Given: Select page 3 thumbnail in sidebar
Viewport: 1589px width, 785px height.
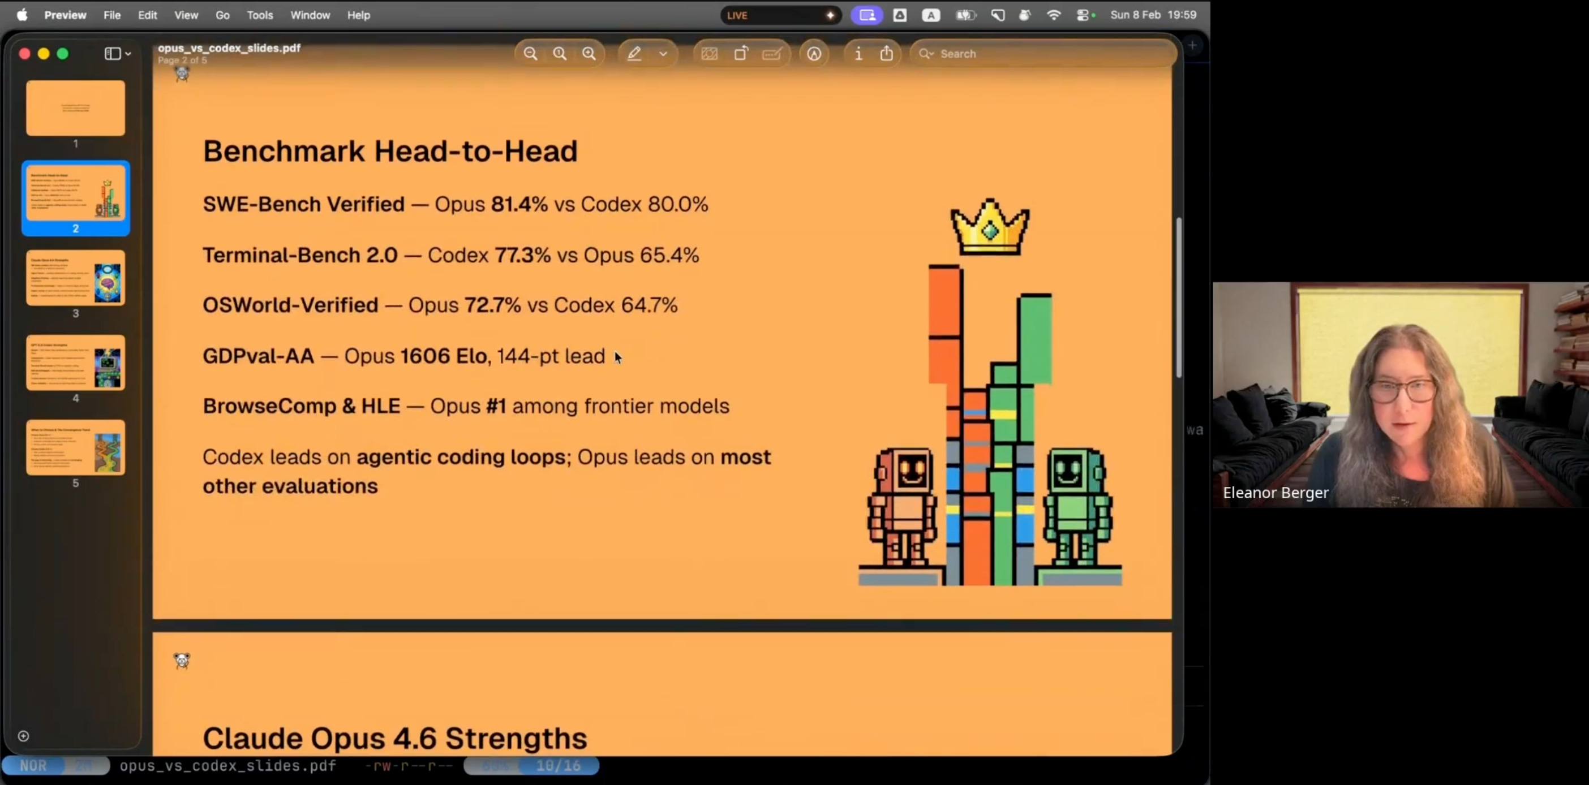Looking at the screenshot, I should 75,278.
